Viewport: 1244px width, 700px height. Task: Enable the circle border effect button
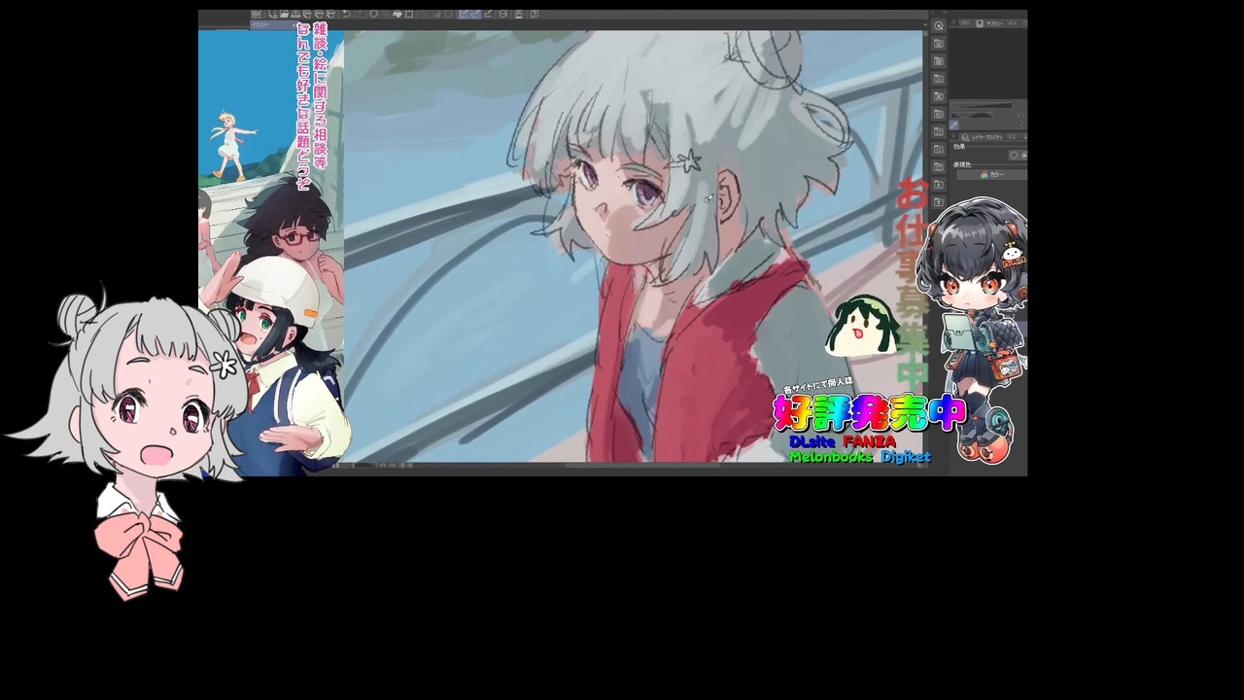(1014, 155)
